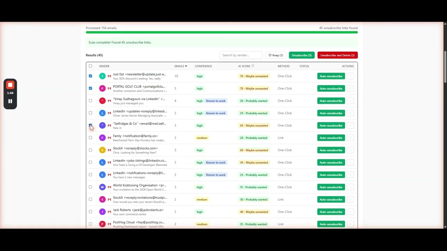The height and width of the screenshot is (251, 447).
Task: Sort by the Status column header
Action: [304, 66]
